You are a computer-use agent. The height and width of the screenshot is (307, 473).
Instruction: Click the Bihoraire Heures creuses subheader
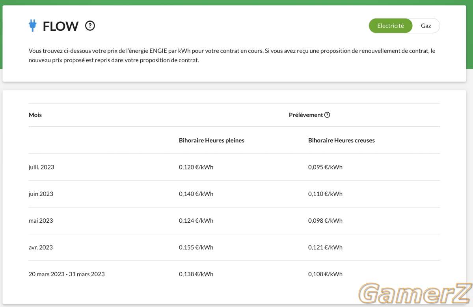tap(341, 140)
